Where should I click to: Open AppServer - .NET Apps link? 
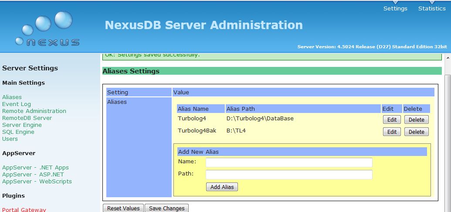point(35,167)
